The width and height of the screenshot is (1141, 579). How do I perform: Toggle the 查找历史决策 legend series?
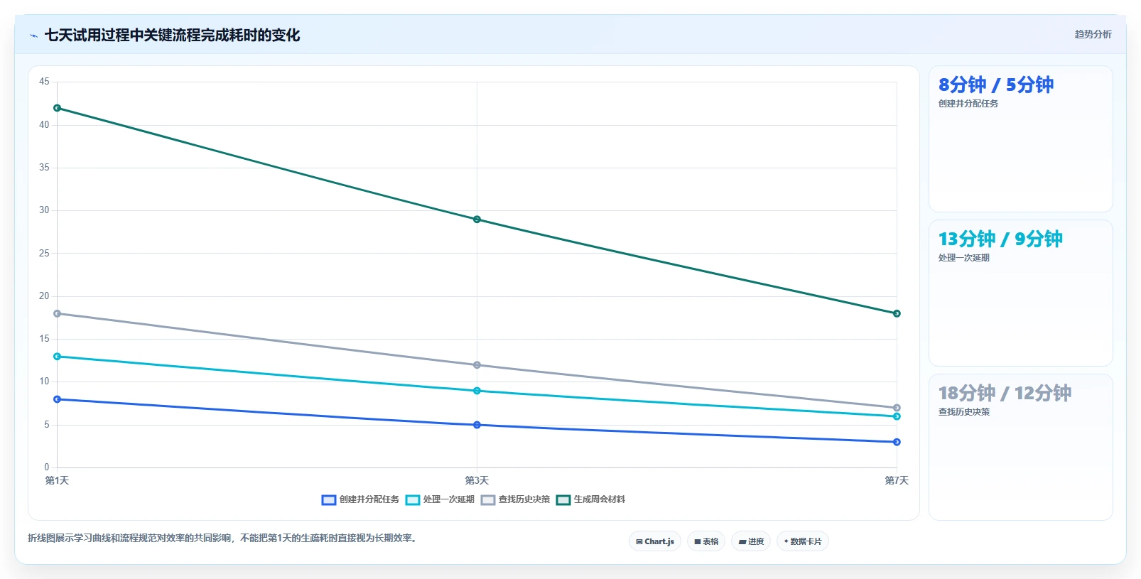click(515, 499)
